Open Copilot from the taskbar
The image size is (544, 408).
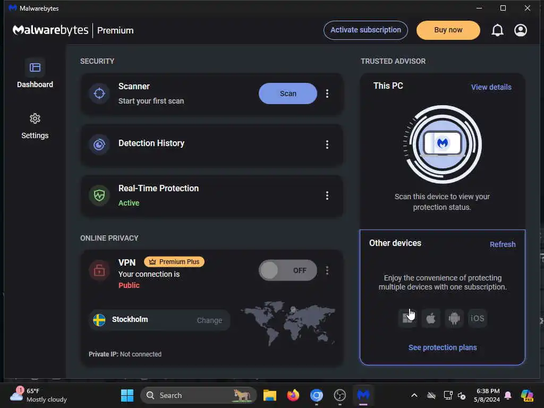coord(527,395)
